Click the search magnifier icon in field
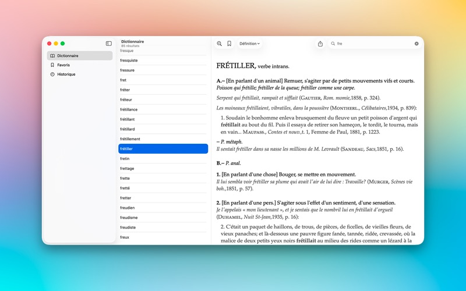The height and width of the screenshot is (291, 466). [x=333, y=44]
